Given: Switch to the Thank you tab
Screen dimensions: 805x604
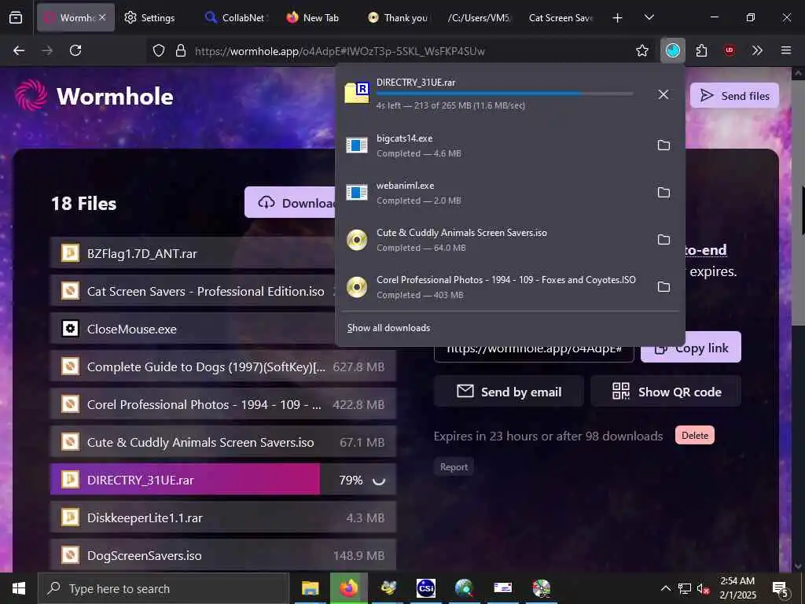Looking at the screenshot, I should point(398,17).
